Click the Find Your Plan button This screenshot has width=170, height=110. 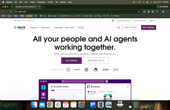96,61
